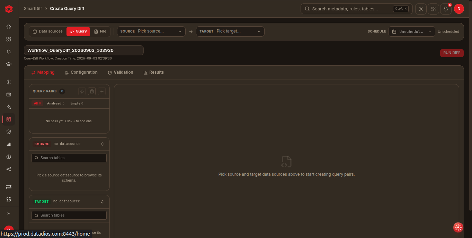Click the red floating help button

(x=458, y=227)
